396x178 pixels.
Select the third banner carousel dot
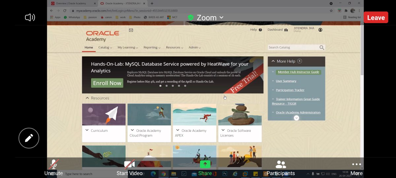coord(173,86)
